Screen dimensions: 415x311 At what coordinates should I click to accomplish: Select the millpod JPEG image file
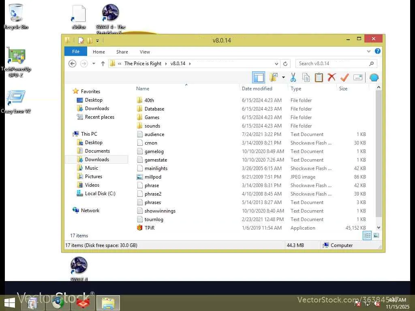click(153, 177)
